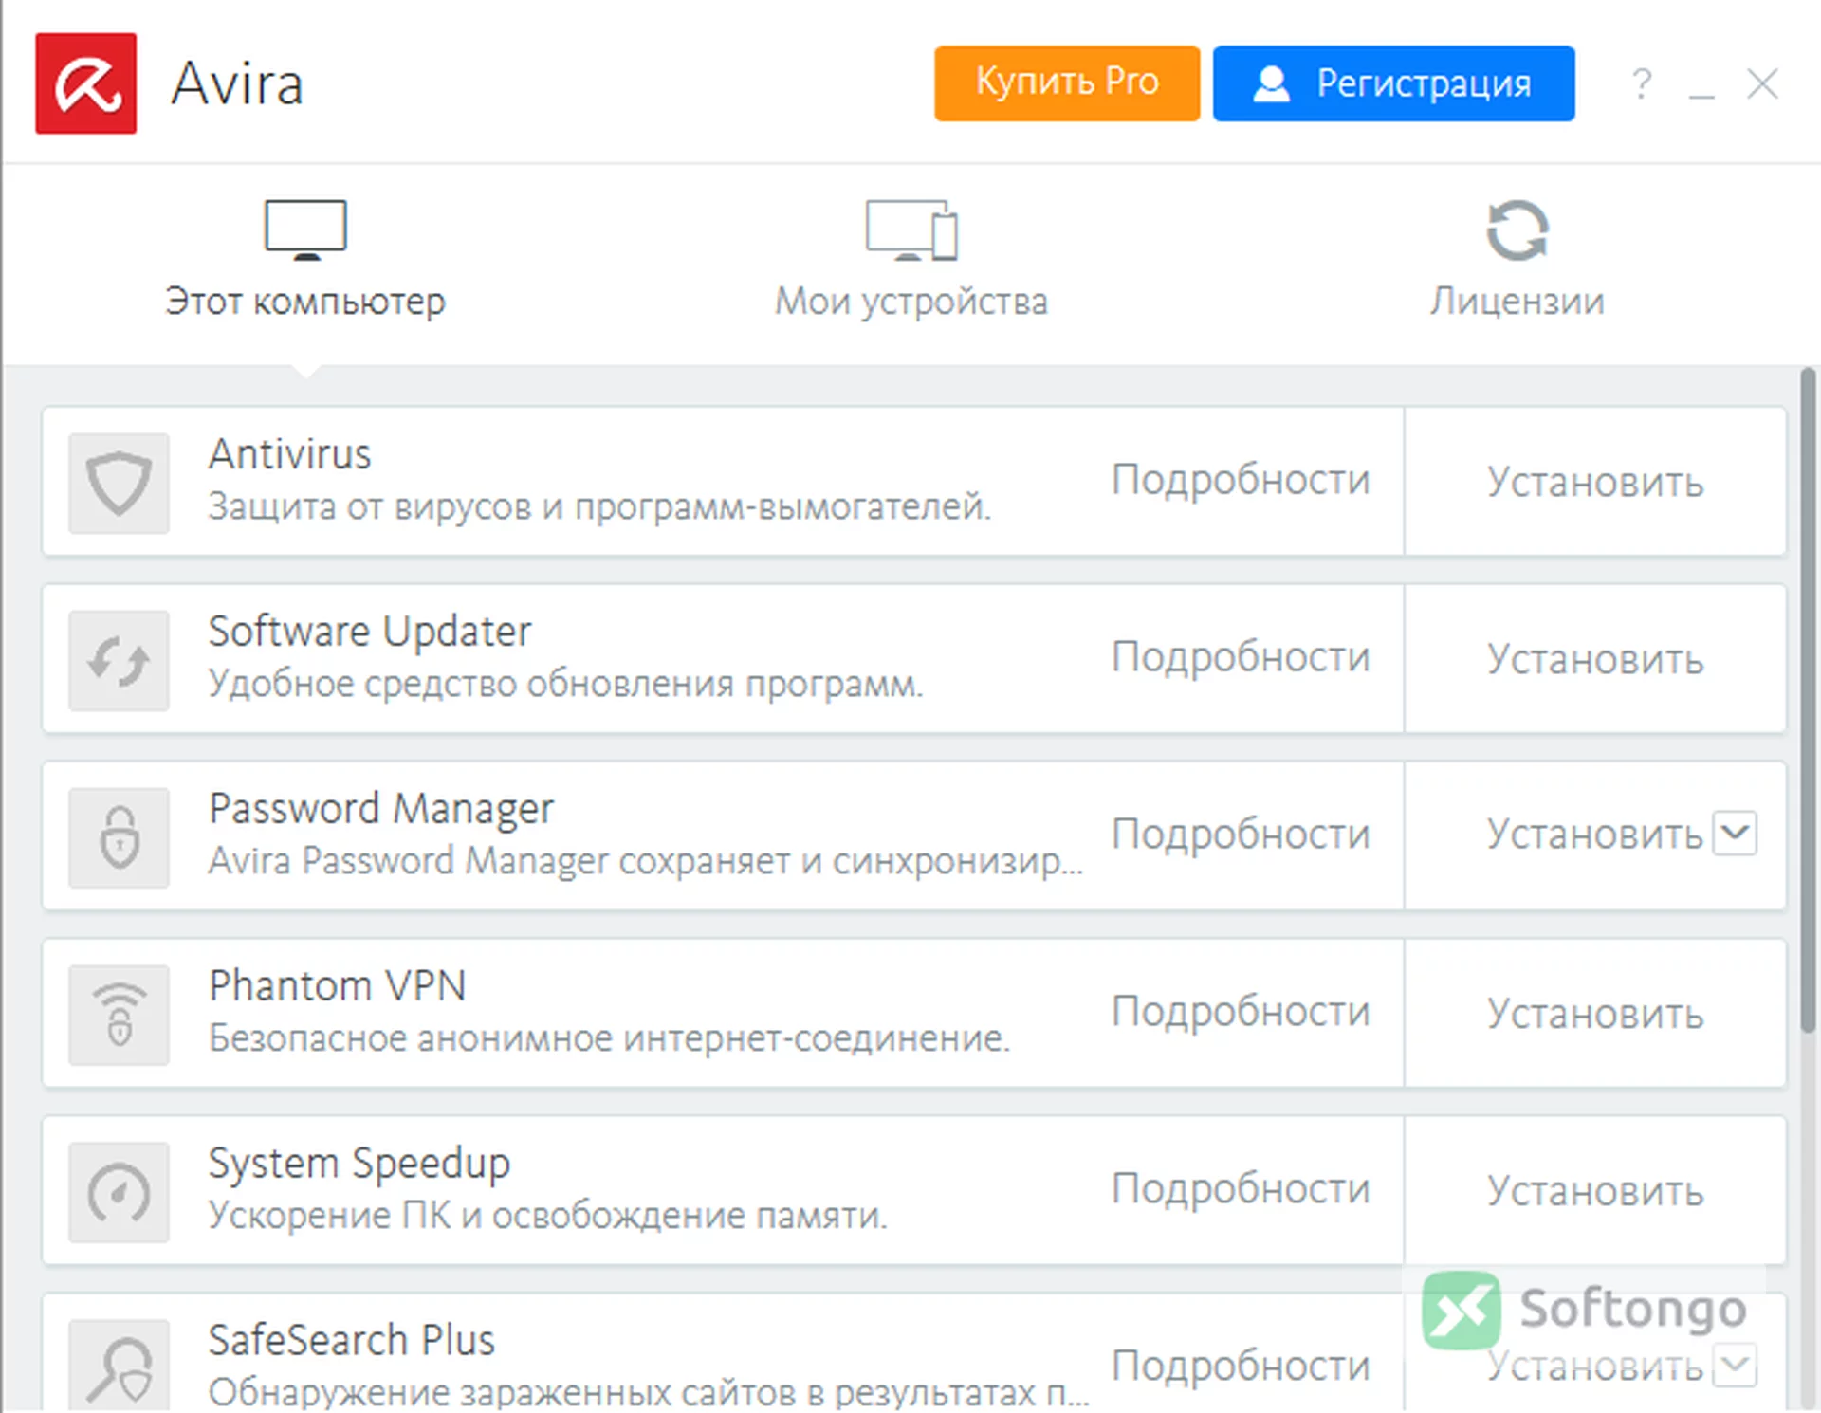Go to the Лицензии tab
Screen dimensions: 1821x1413
1517,261
